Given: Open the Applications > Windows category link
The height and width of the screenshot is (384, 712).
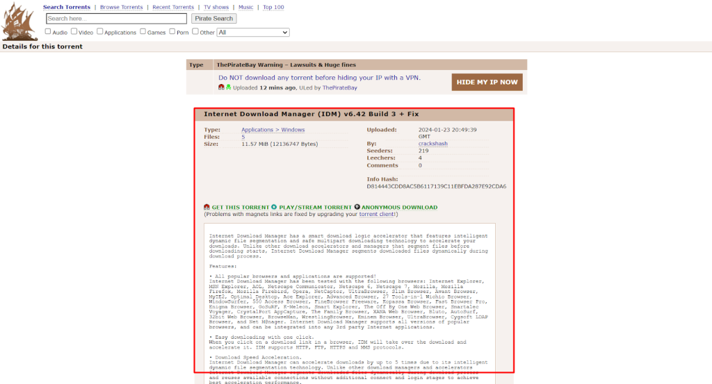Looking at the screenshot, I should click(x=273, y=130).
